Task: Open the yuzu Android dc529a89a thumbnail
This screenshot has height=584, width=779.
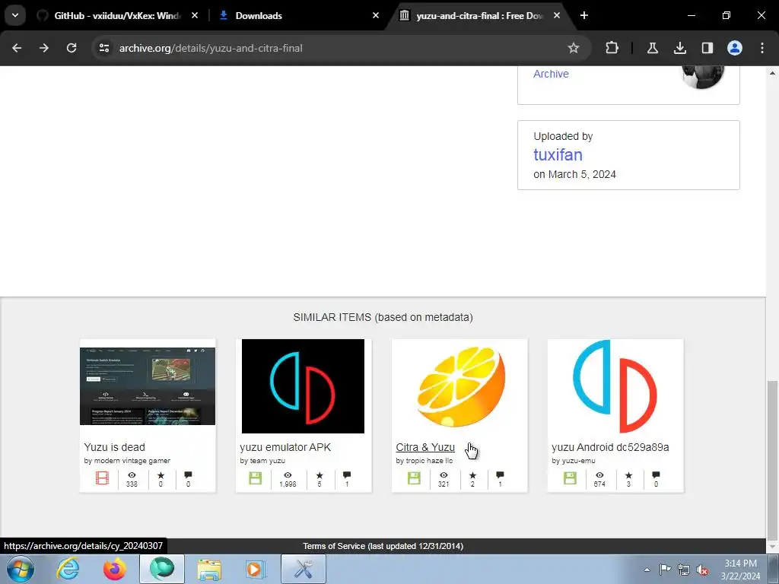Action: (x=615, y=386)
